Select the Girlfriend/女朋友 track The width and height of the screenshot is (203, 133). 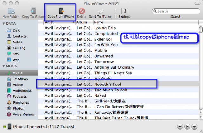click(118, 101)
